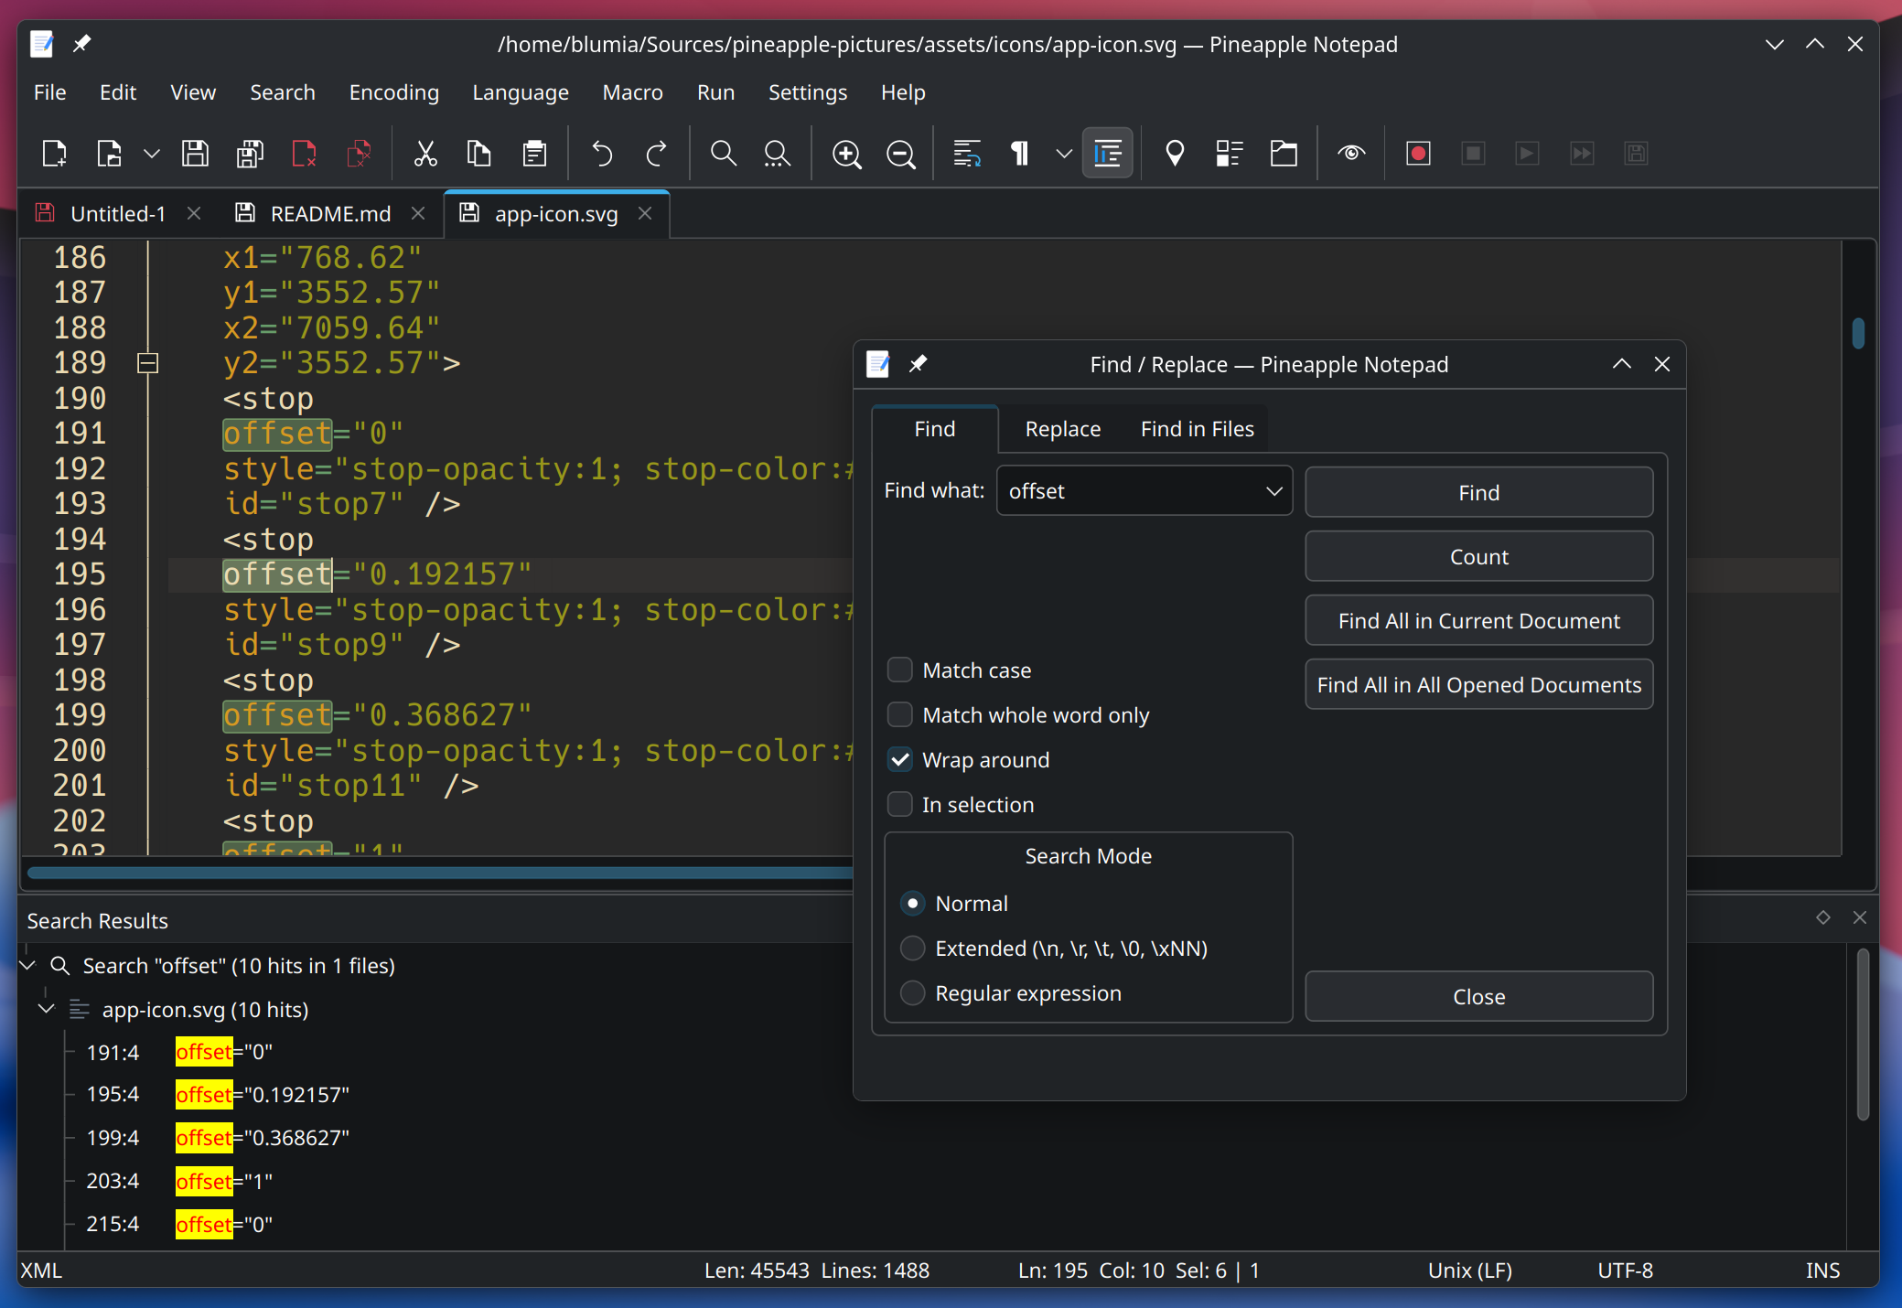Click the float diamond on Search Results panel
The height and width of the screenshot is (1308, 1902).
click(1823, 917)
